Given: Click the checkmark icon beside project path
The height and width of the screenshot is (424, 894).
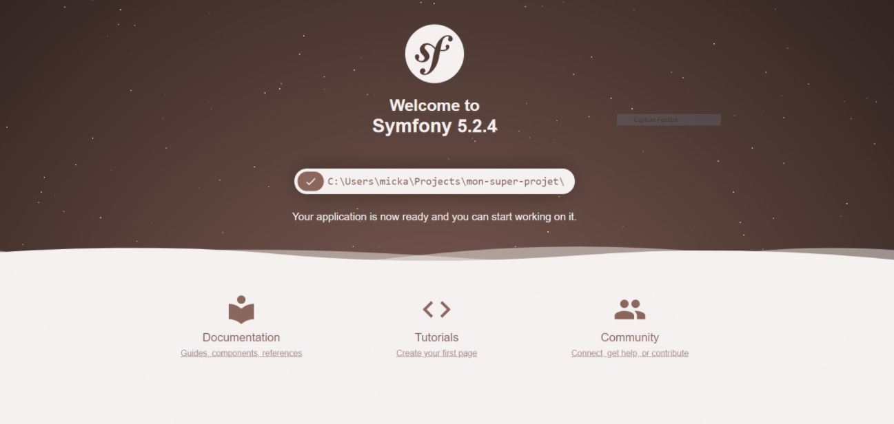Looking at the screenshot, I should 311,182.
